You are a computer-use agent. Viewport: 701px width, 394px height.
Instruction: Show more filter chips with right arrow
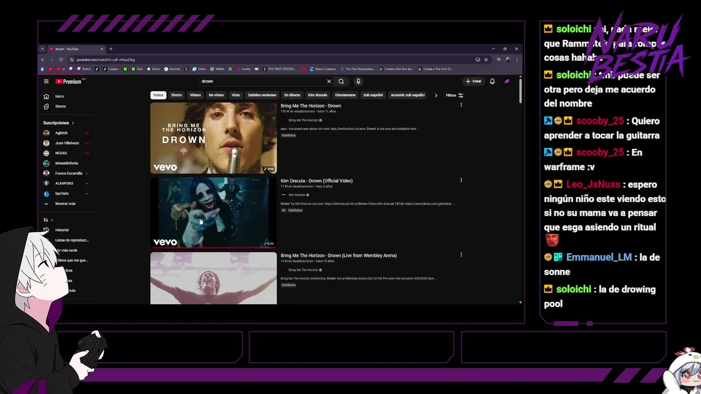click(x=436, y=95)
